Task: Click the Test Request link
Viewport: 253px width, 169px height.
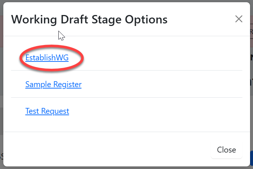Action: [x=47, y=111]
